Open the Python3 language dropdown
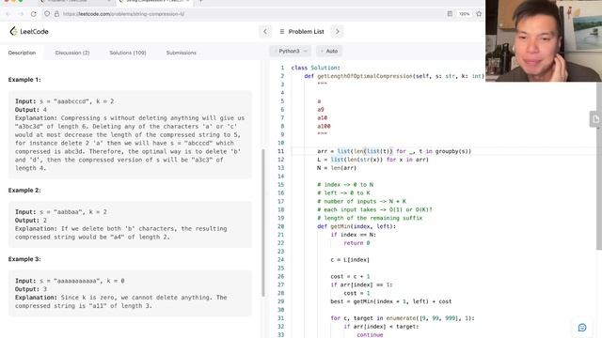The width and height of the screenshot is (602, 338). (x=291, y=51)
